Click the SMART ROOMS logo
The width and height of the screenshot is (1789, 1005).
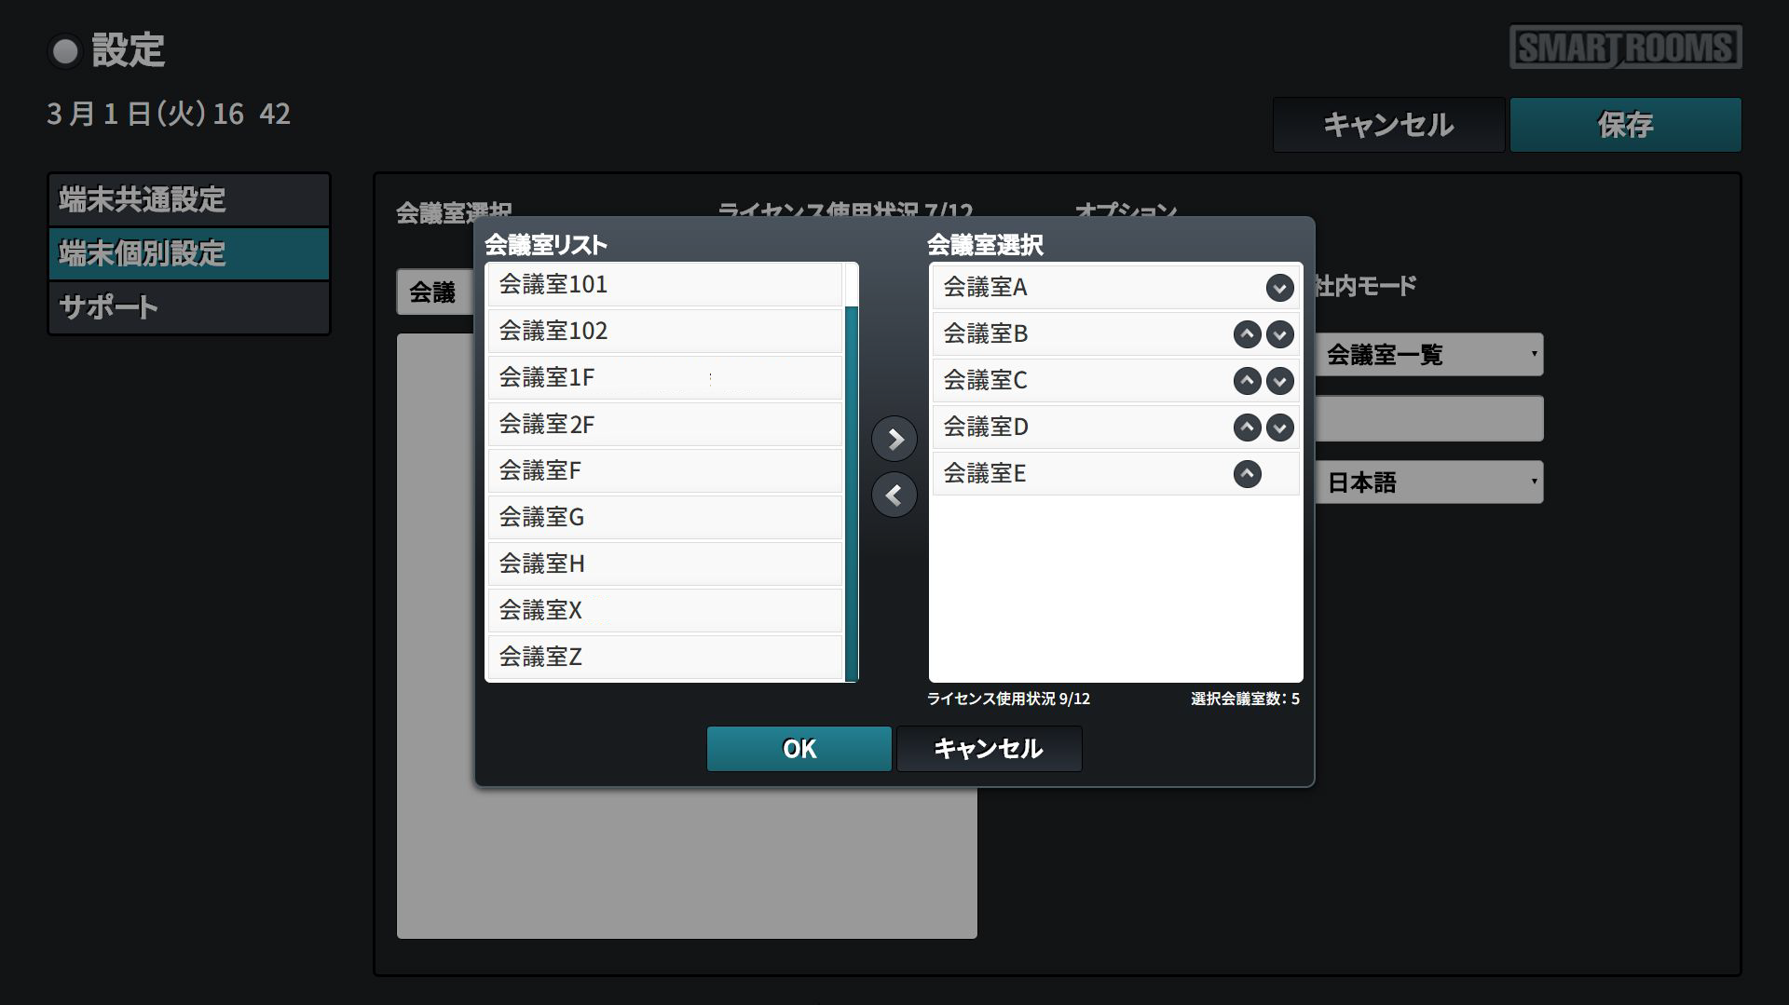pos(1625,48)
